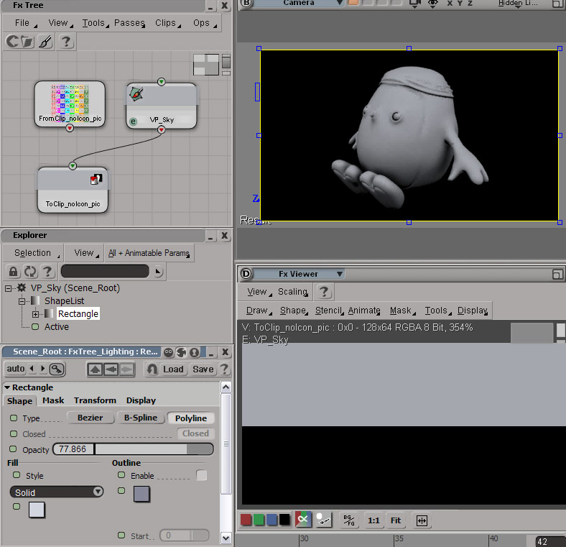The image size is (566, 547).
Task: Open the Camera view dropdown
Action: [299, 3]
